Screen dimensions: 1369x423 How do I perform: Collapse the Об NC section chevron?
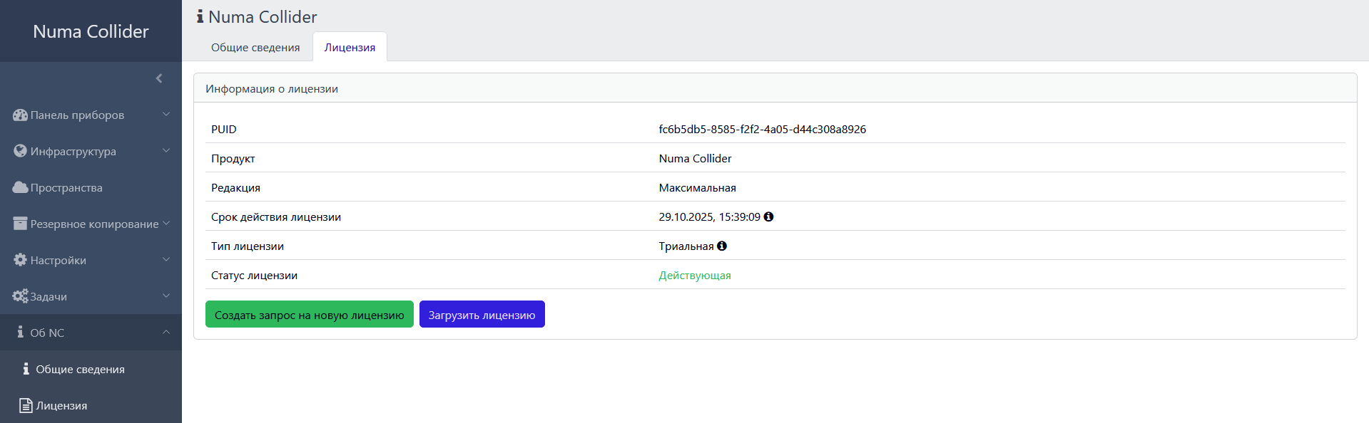166,332
